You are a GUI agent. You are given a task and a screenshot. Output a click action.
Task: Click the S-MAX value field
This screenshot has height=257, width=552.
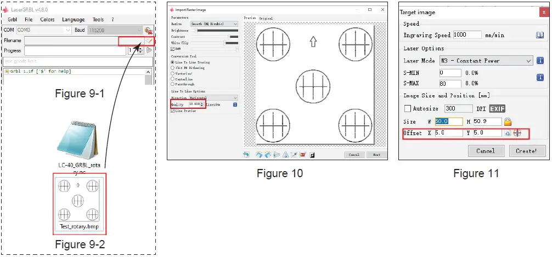pyautogui.click(x=450, y=84)
